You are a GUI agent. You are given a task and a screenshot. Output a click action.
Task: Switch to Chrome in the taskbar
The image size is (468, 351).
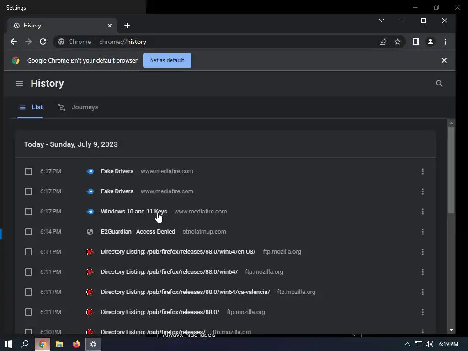click(x=42, y=344)
